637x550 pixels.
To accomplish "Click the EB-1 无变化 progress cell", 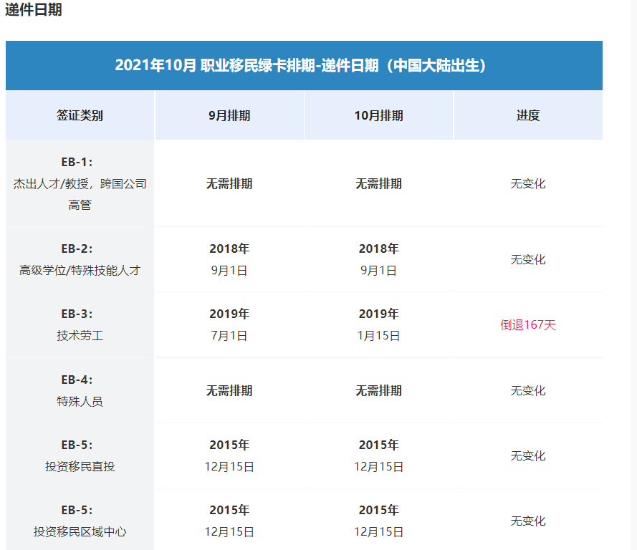I will [528, 183].
